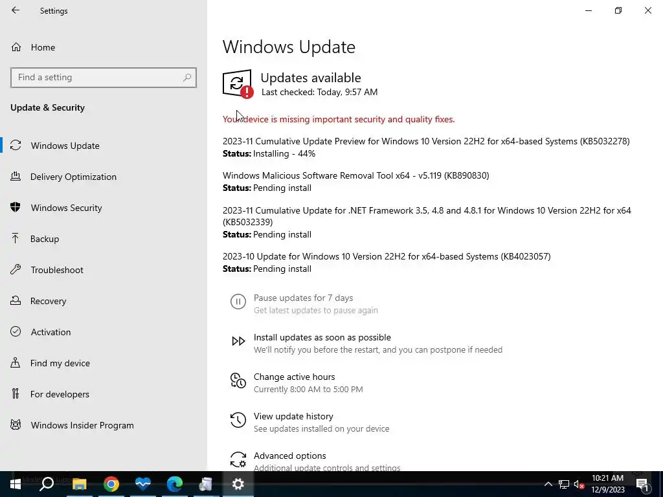Click the Recovery icon in the sidebar
The height and width of the screenshot is (497, 663).
tap(16, 300)
